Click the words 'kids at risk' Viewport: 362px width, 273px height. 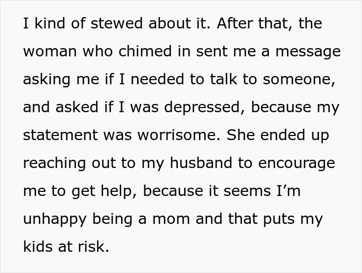(66, 247)
